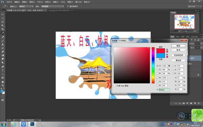Open the 样本 dropdown

coord(52,6)
